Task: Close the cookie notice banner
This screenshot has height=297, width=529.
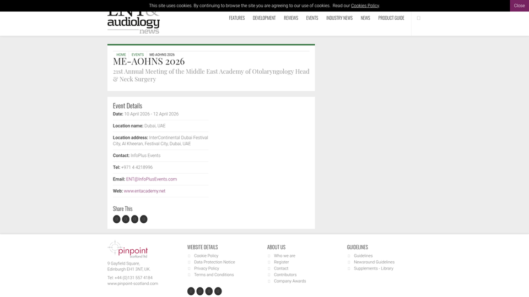Action: (519, 5)
